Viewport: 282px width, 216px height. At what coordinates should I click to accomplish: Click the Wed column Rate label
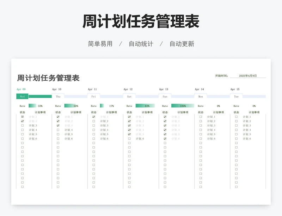(22, 106)
